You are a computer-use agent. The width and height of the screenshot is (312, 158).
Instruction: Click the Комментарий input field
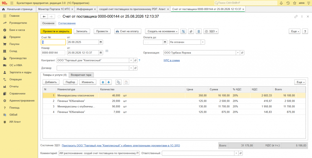(x=99, y=153)
